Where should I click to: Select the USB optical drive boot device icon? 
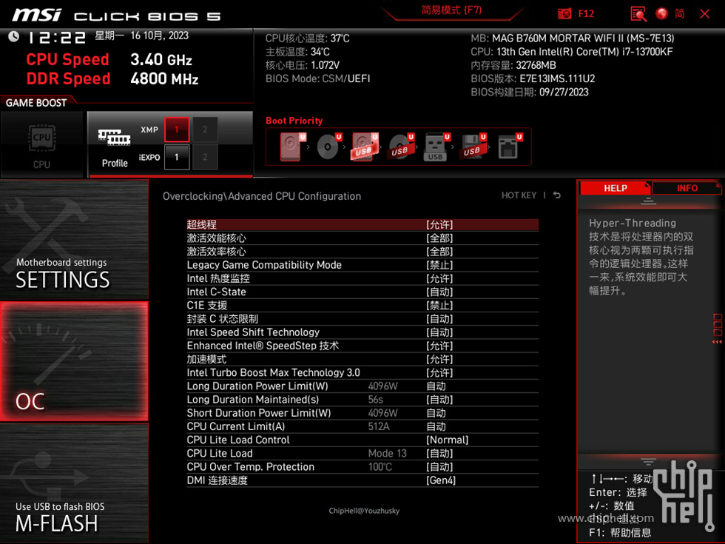point(401,147)
